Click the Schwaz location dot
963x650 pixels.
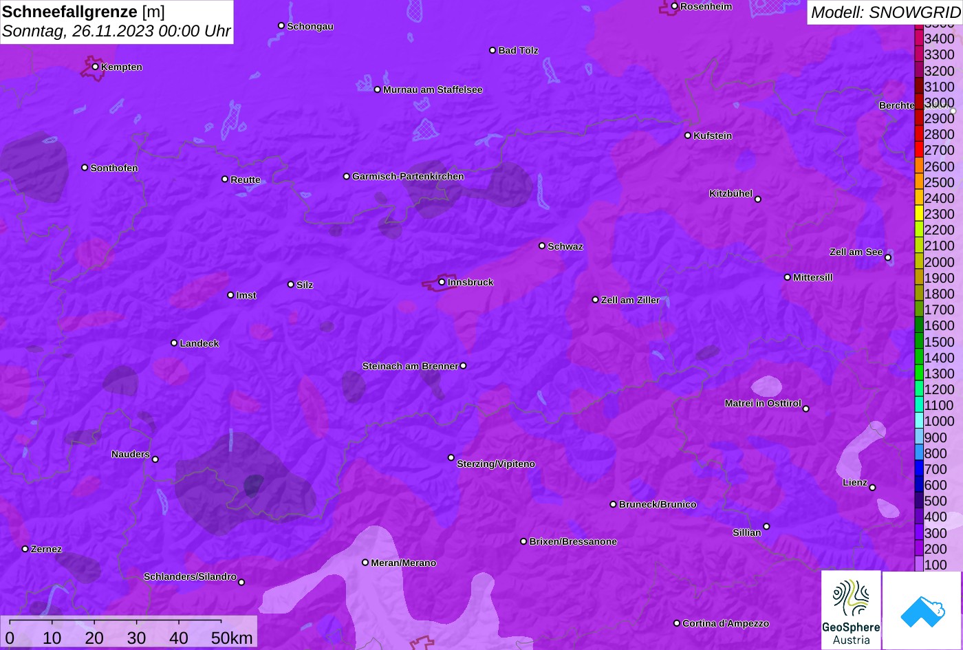click(x=541, y=246)
